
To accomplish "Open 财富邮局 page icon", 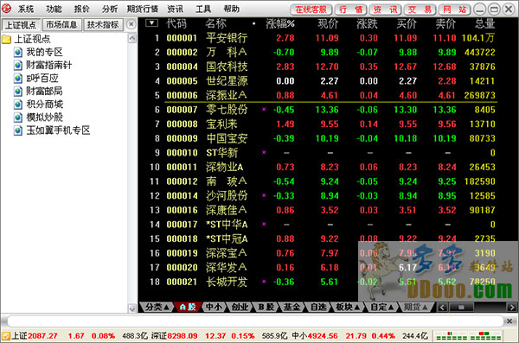I will 18,92.
